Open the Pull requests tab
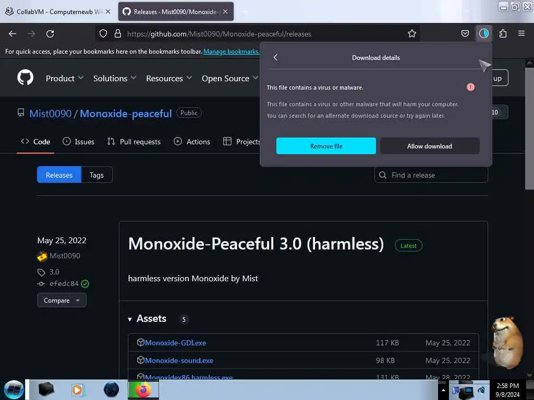 (134, 142)
